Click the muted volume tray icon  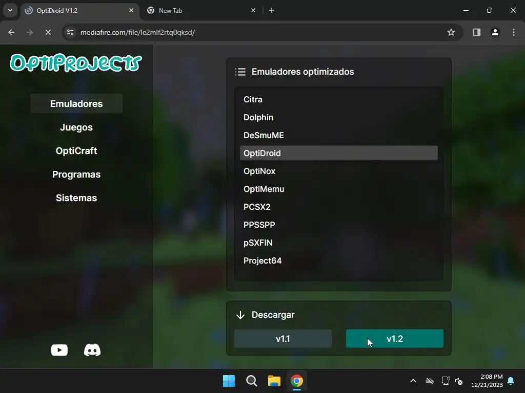click(x=459, y=381)
